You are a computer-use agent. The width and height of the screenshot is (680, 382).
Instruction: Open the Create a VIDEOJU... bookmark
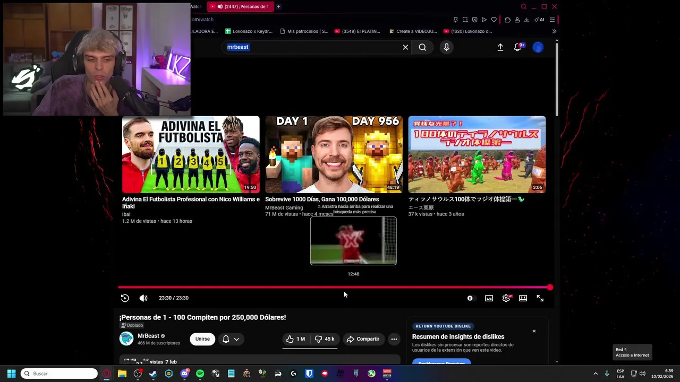point(412,31)
